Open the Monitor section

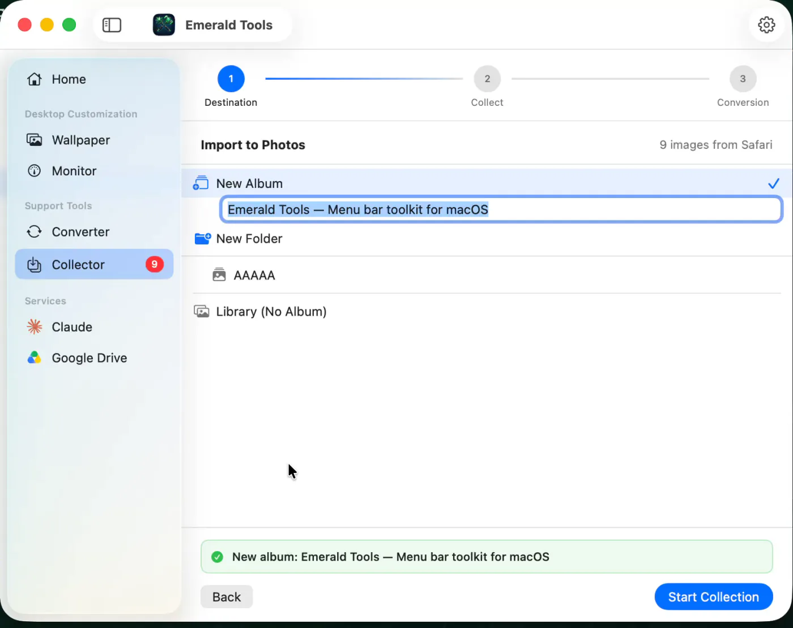pyautogui.click(x=94, y=171)
